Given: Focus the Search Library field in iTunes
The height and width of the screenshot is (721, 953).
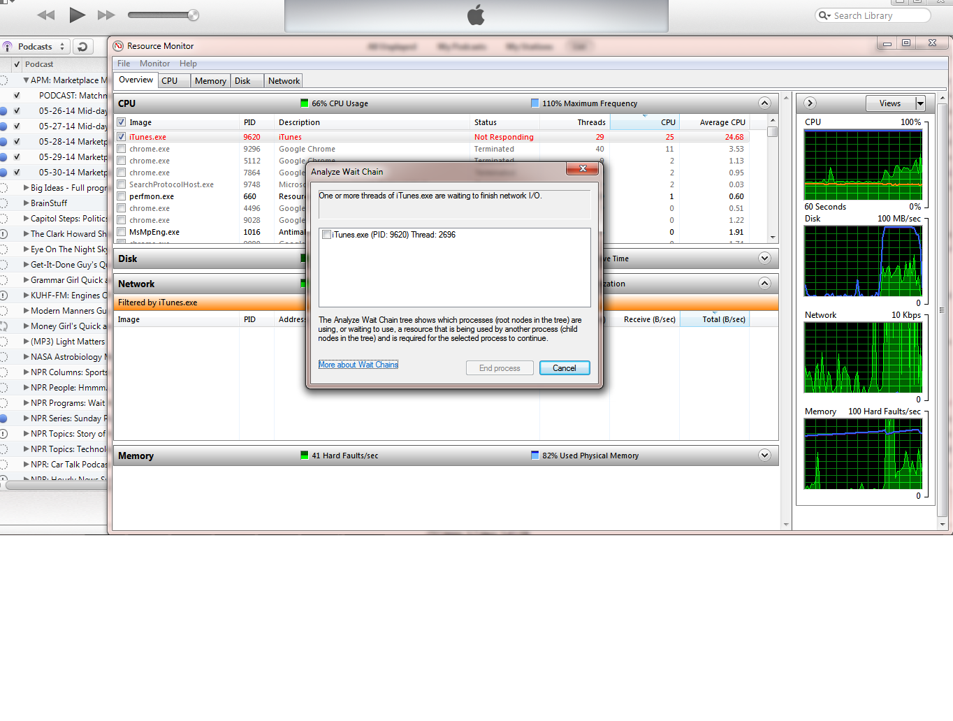Looking at the screenshot, I should pyautogui.click(x=873, y=15).
